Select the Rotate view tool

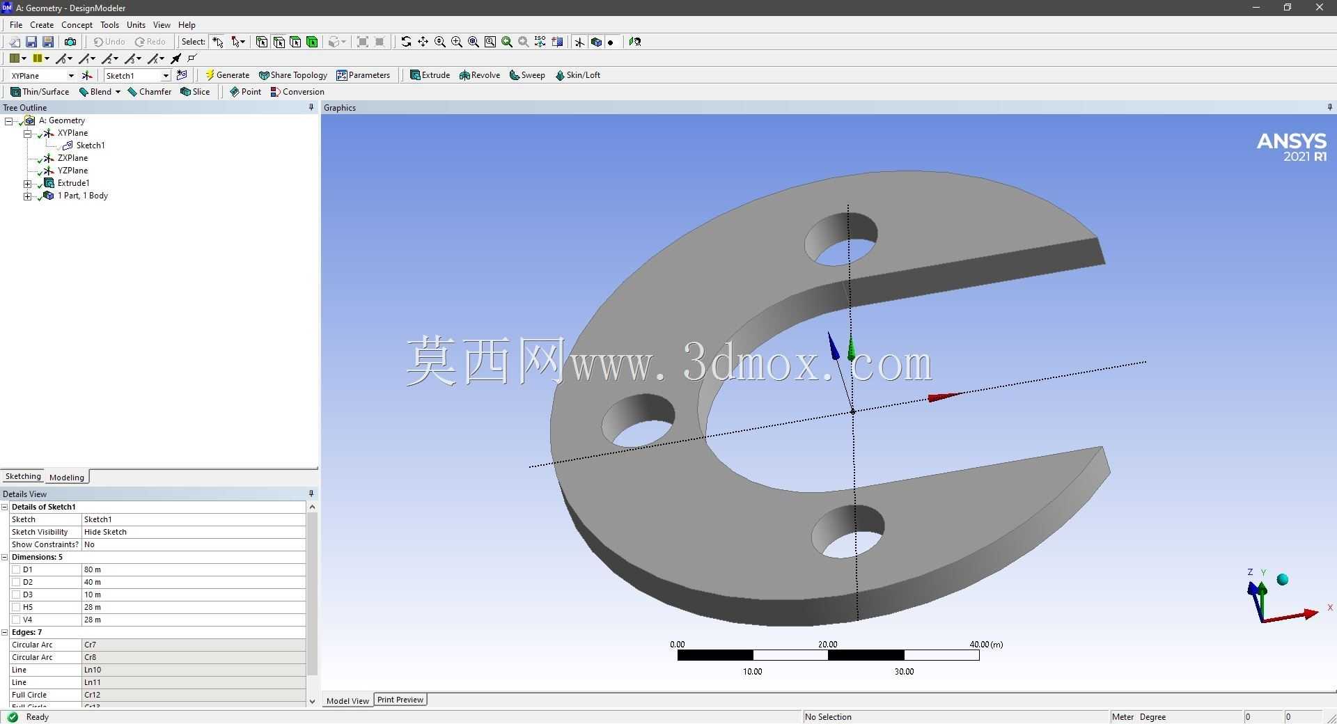[406, 42]
